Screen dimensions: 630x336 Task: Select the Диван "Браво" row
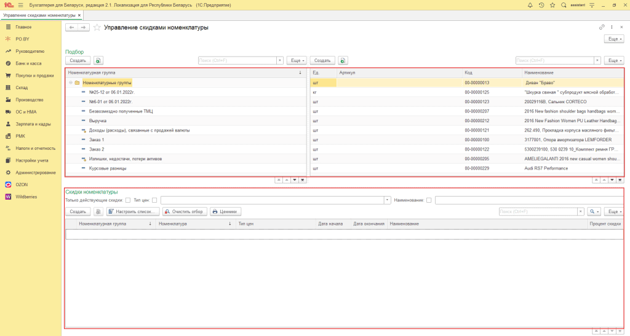pyautogui.click(x=467, y=82)
